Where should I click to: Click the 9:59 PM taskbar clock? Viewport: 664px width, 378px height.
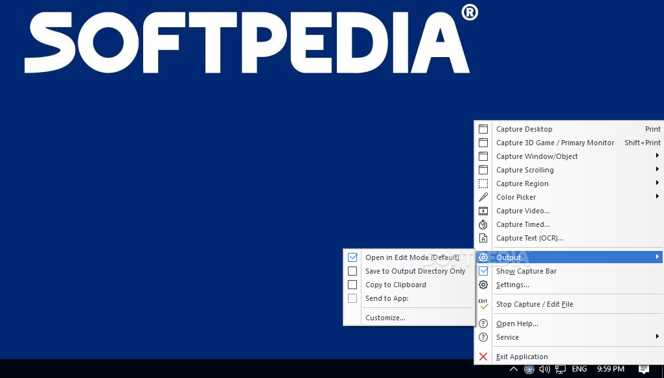(611, 369)
